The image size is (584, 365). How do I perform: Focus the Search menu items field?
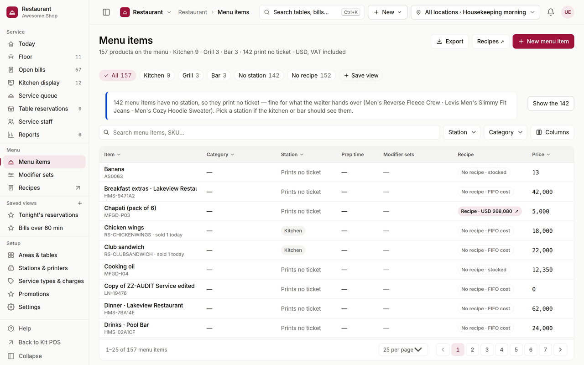pos(269,132)
